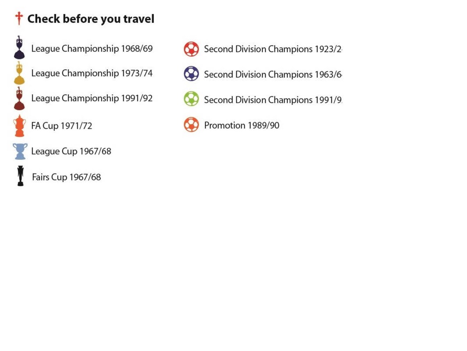
Task: Click the black Fairs Cup trophy icon
Action: click(x=20, y=176)
